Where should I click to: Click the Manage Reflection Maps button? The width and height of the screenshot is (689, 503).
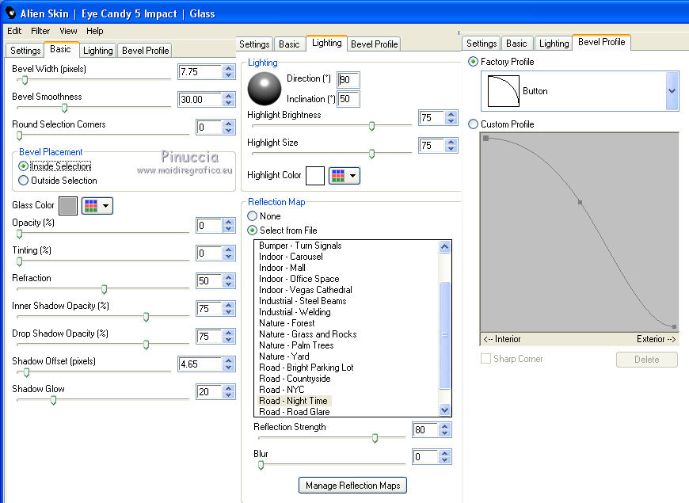pyautogui.click(x=353, y=485)
